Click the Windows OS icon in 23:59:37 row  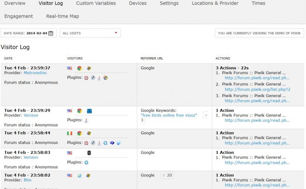point(89,68)
